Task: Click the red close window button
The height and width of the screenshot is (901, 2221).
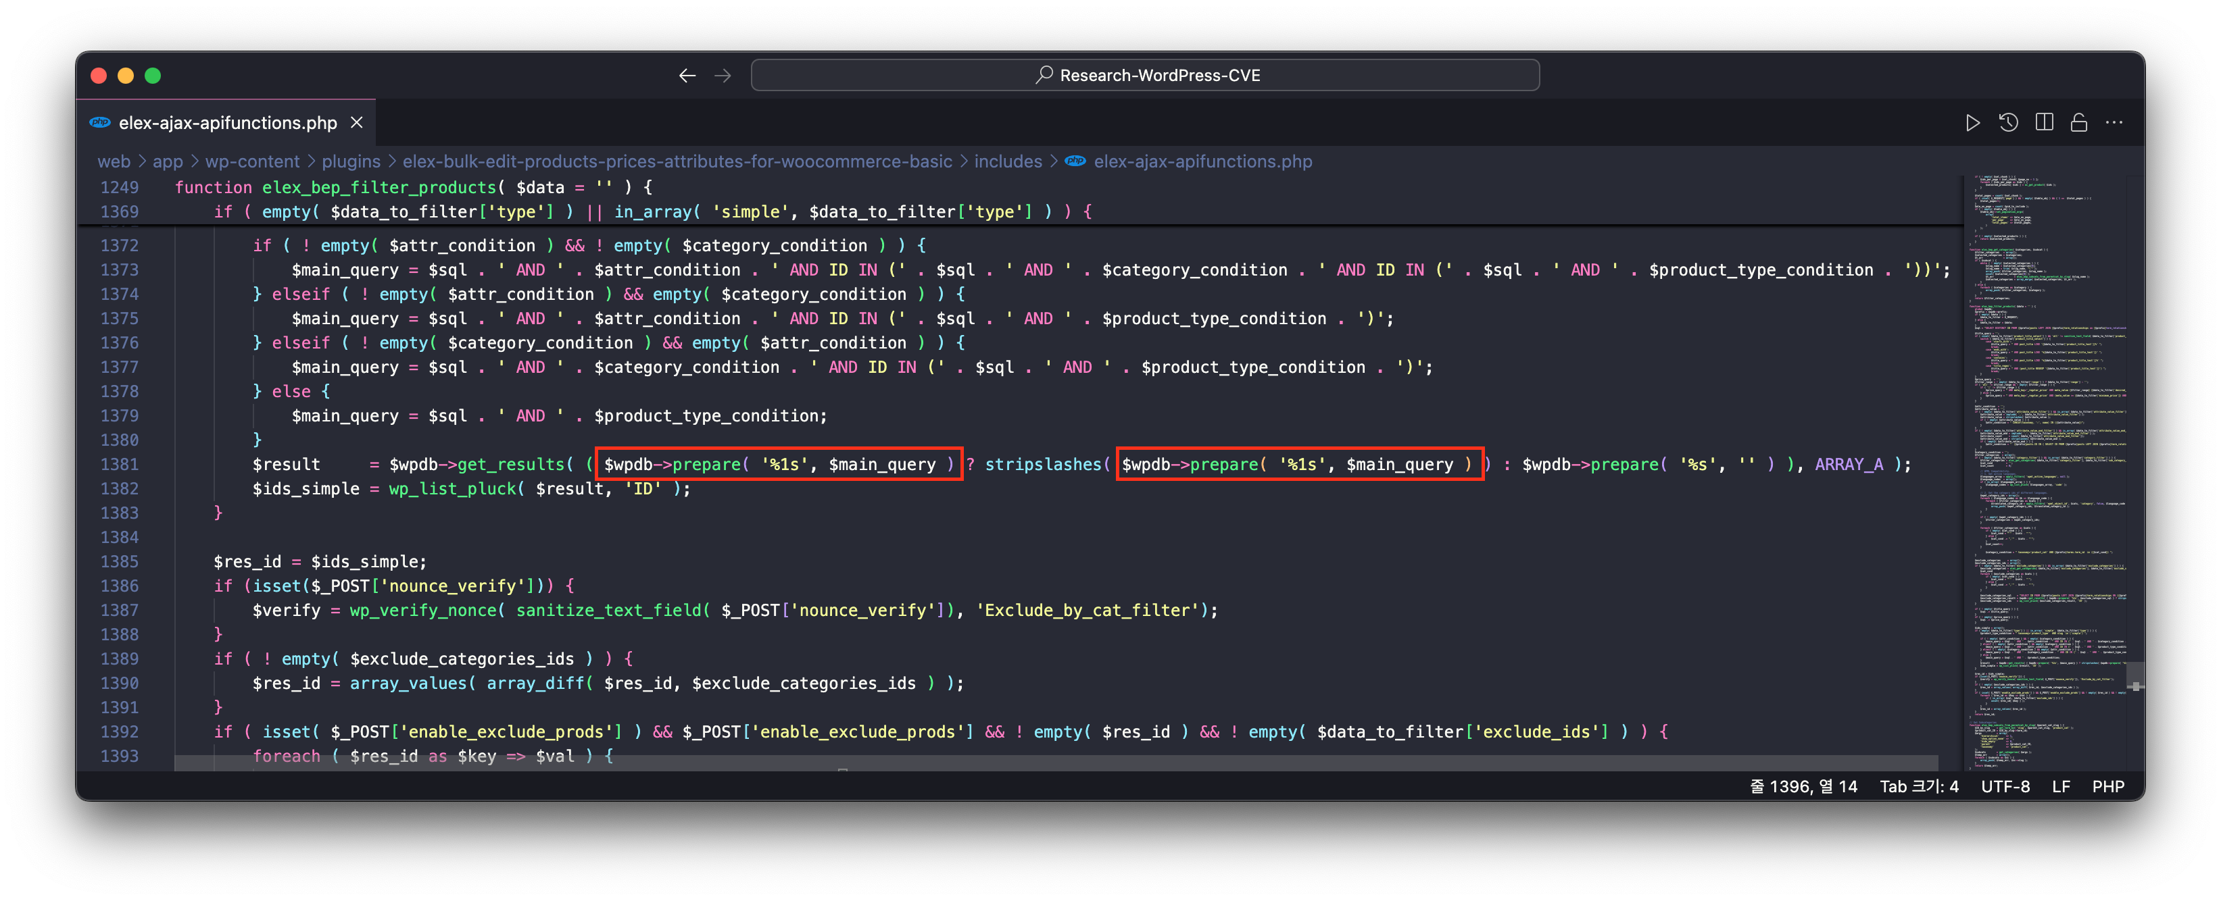Action: coord(98,76)
